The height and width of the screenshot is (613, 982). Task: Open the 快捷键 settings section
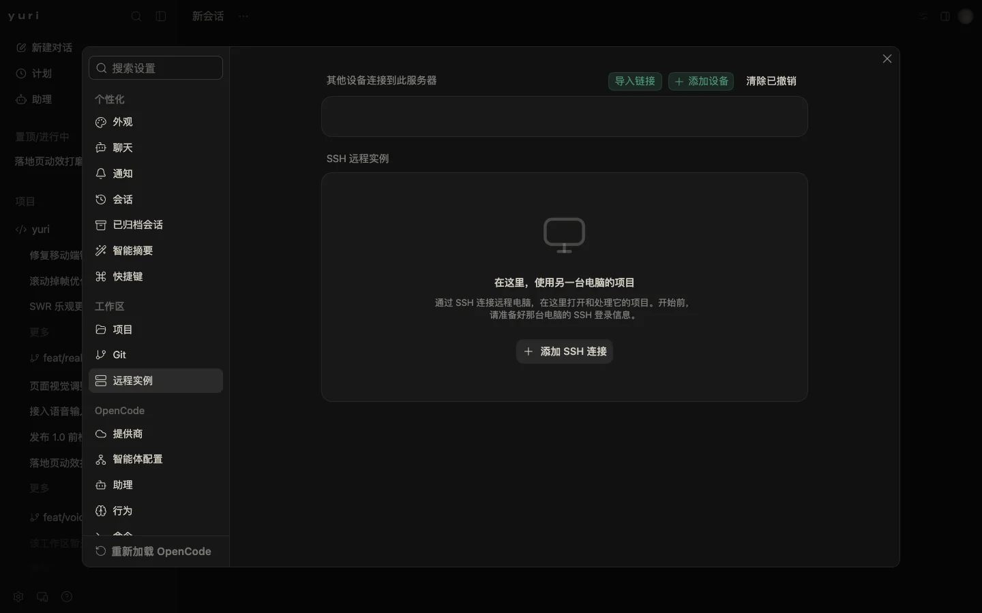(x=155, y=277)
